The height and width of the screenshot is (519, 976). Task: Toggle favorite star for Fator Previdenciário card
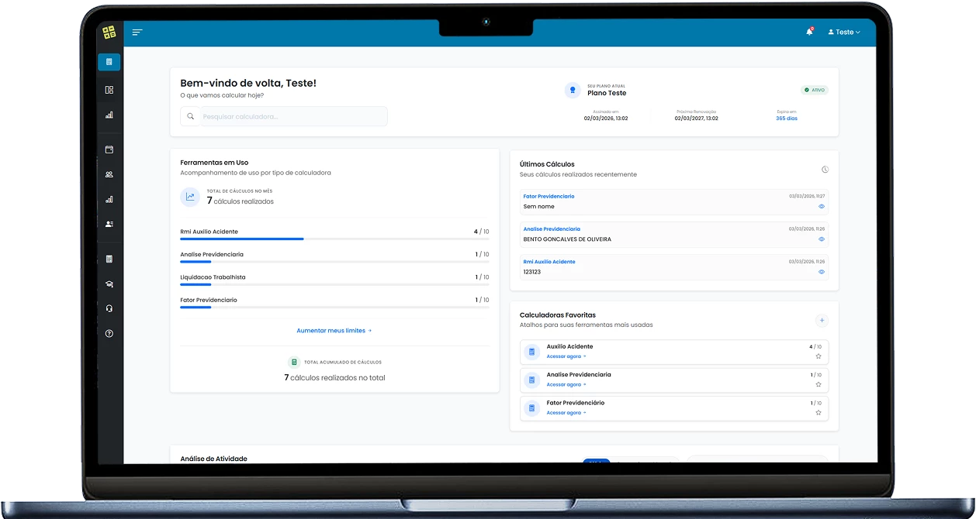819,413
